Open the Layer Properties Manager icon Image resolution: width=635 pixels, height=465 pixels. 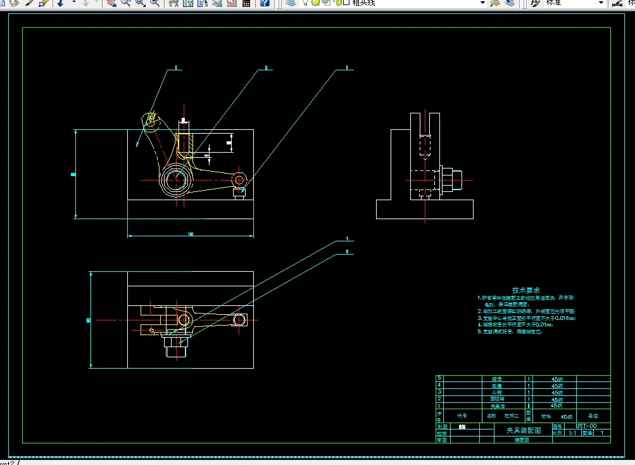coord(291,3)
